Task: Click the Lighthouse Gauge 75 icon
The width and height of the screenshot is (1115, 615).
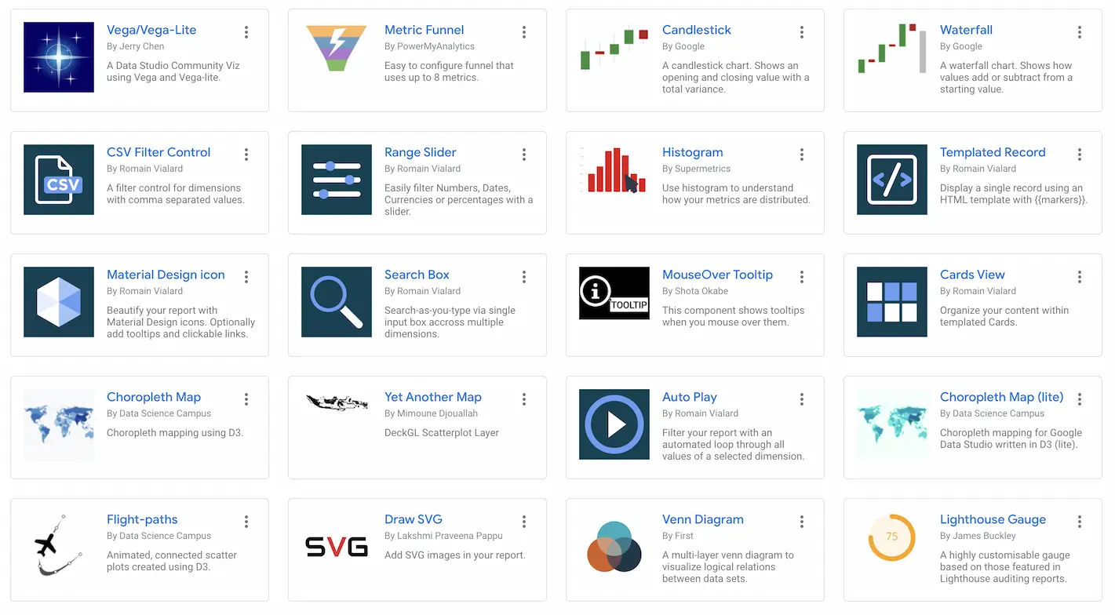Action: click(892, 537)
